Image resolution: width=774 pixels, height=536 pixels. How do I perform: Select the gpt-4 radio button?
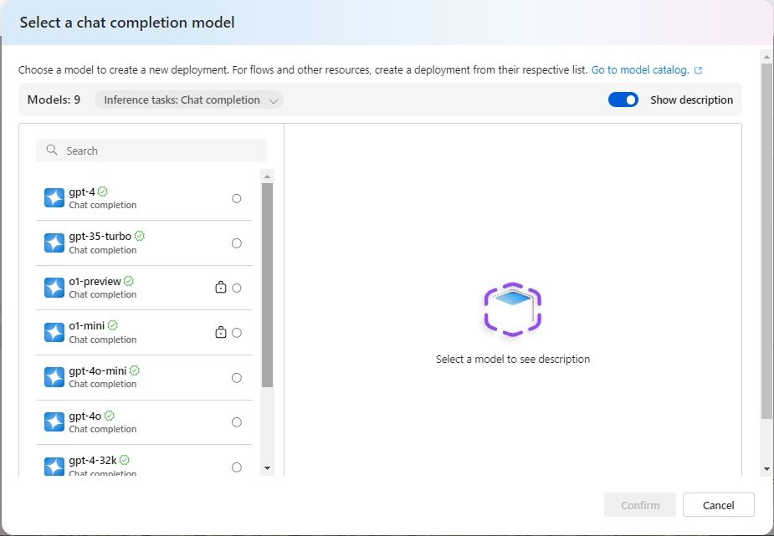[x=237, y=198]
